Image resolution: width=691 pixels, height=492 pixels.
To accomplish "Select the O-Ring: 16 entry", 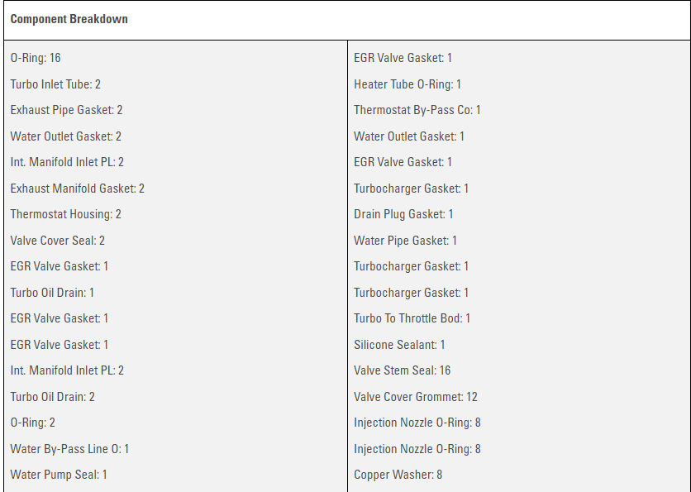I will [x=36, y=58].
